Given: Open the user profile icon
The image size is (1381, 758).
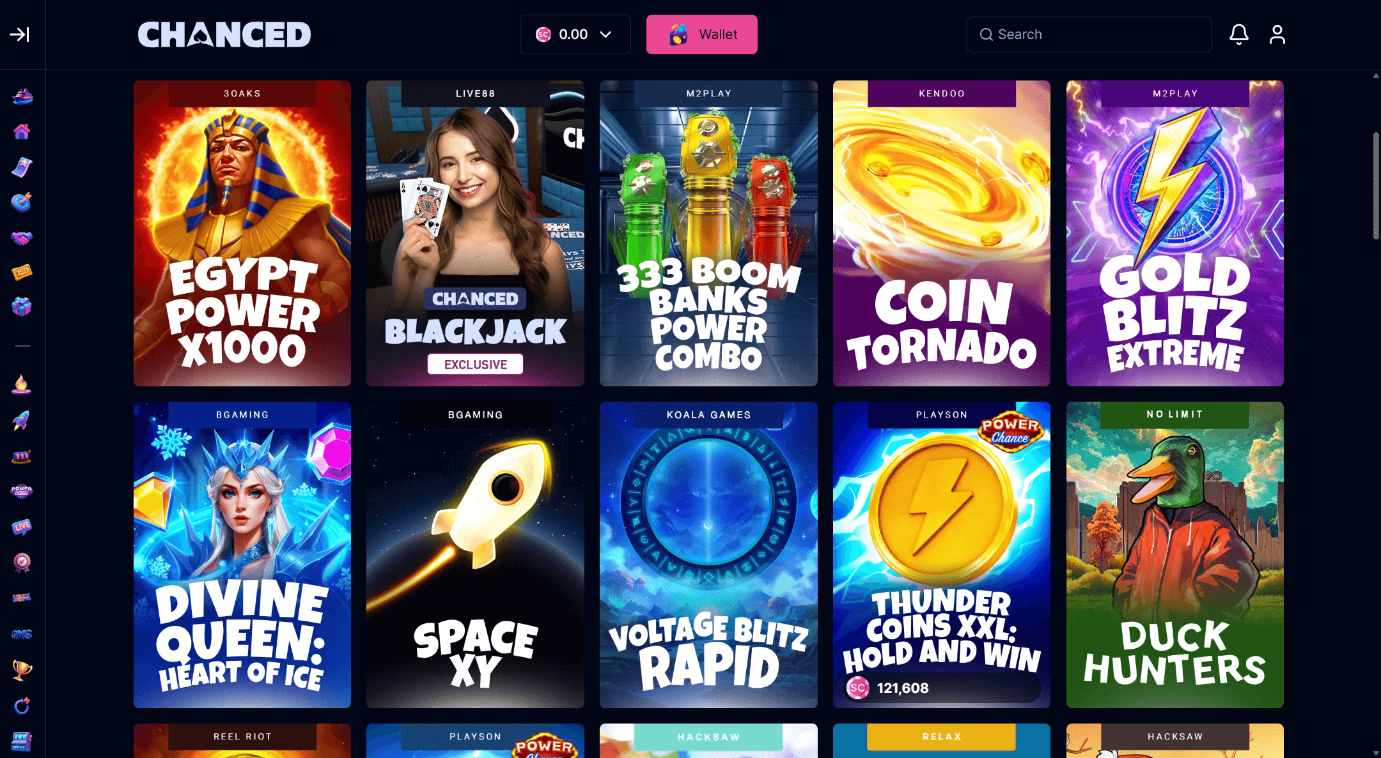Looking at the screenshot, I should [1277, 34].
